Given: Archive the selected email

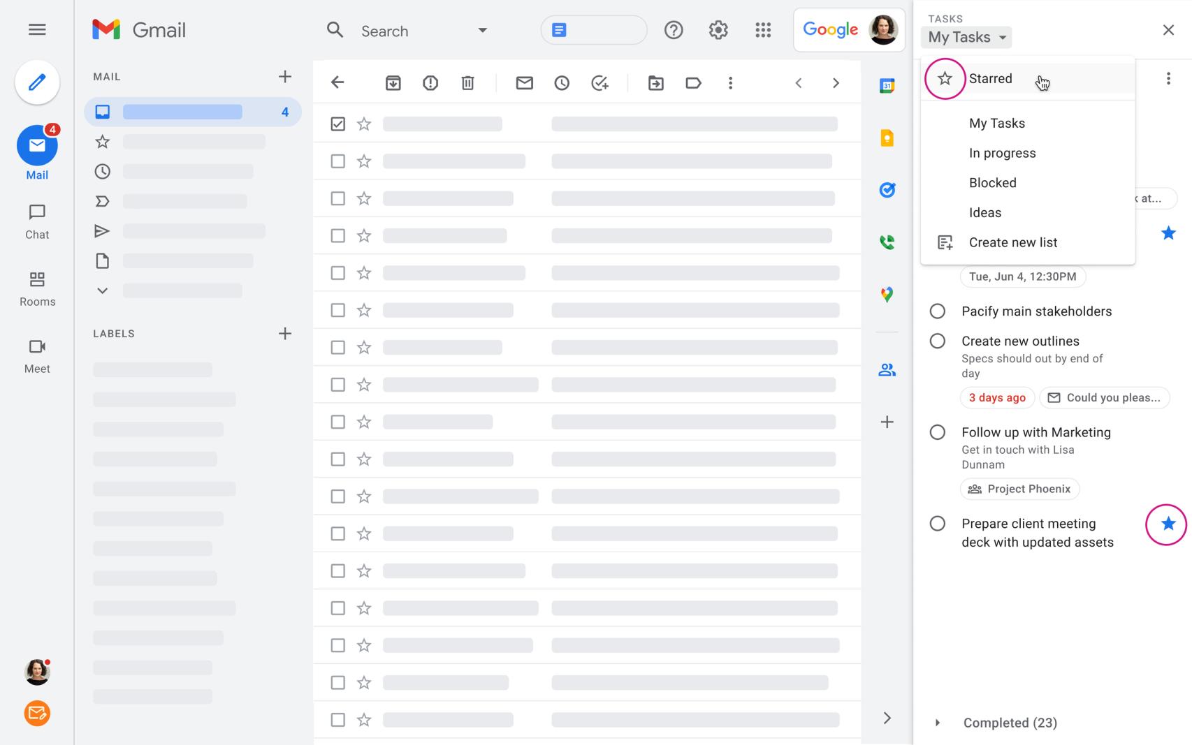Looking at the screenshot, I should 393,82.
